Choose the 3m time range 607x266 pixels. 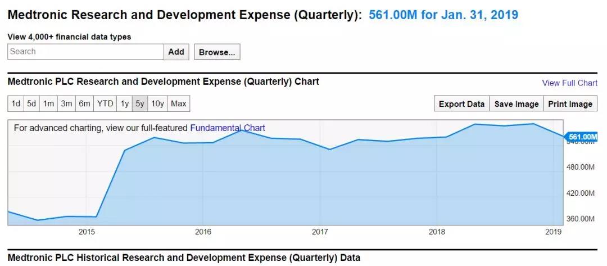coord(66,103)
